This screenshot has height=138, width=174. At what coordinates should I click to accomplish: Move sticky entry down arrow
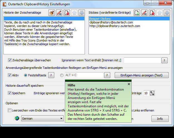click(x=167, y=13)
